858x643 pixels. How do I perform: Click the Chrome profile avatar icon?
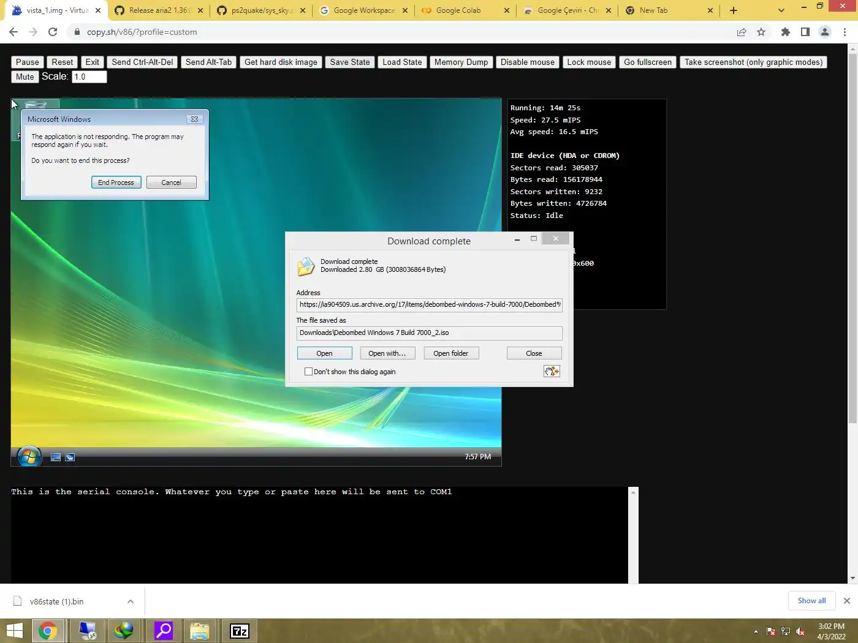[x=825, y=32]
